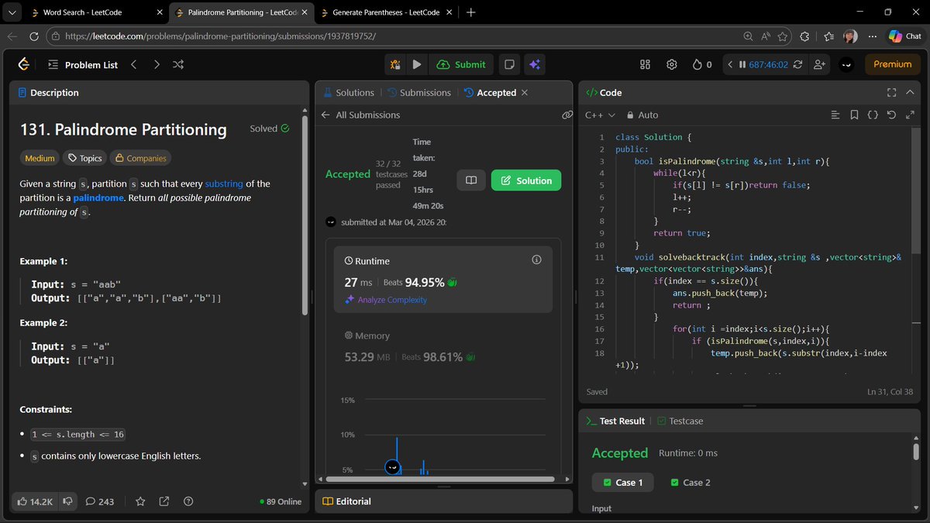Like the problem with thumbs up
Screen dimensions: 930x523
point(34,501)
